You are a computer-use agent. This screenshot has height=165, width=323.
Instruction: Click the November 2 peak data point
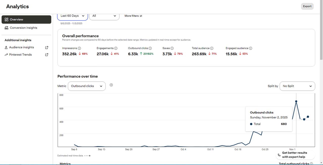296,101
